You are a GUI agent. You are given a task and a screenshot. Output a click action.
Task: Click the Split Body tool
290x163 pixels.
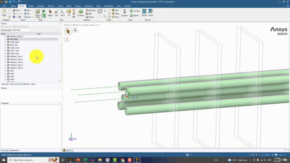[91, 10]
